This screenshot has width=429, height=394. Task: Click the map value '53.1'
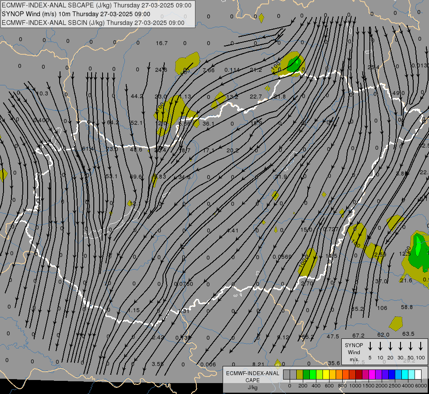[111, 176]
